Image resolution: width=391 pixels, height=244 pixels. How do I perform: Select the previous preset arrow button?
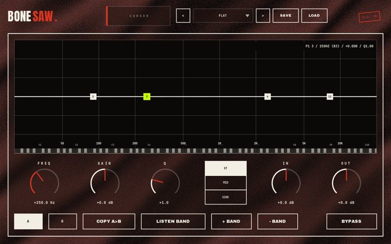tap(183, 16)
